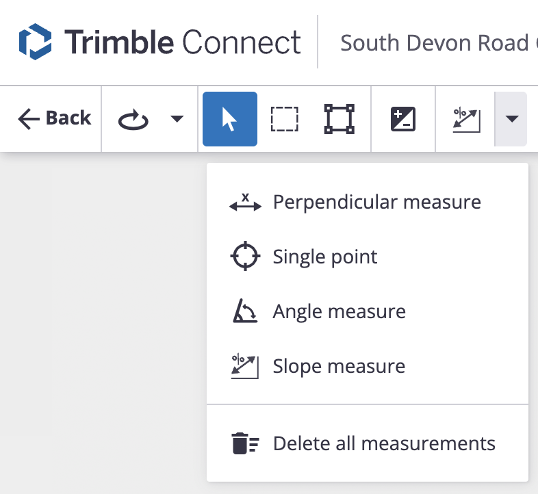Screen dimensions: 538x494
Task: Activate the pointer select tool
Action: tap(230, 118)
